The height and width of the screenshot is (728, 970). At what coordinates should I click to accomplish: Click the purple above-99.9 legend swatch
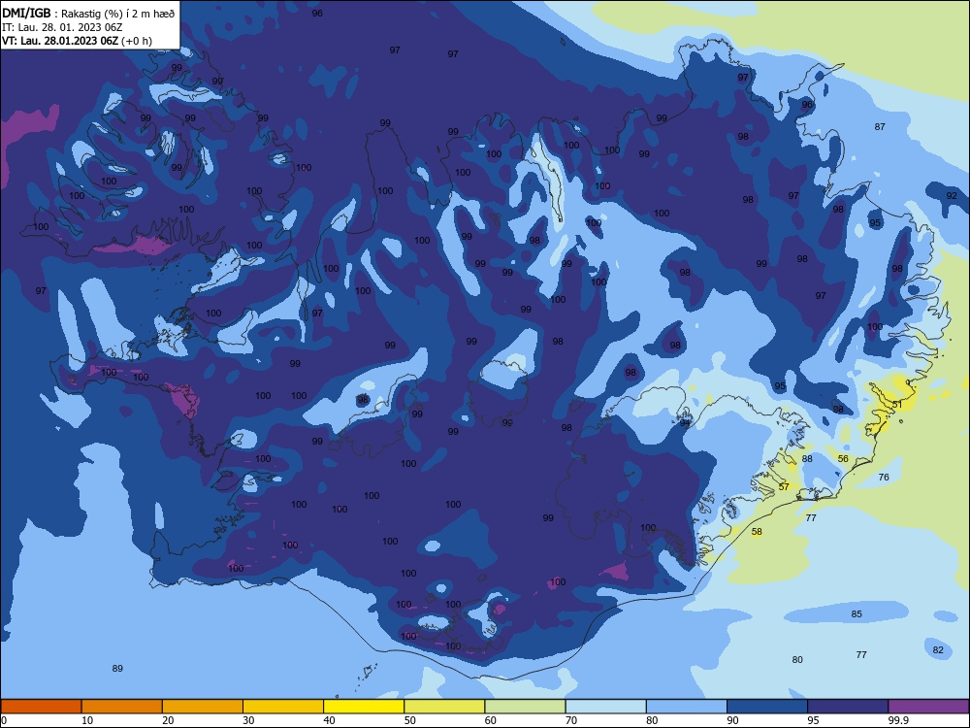click(x=928, y=707)
